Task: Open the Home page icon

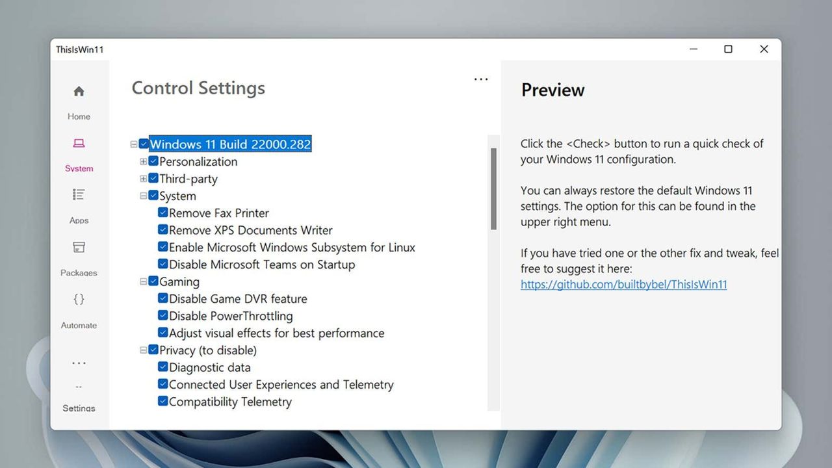Action: point(79,92)
